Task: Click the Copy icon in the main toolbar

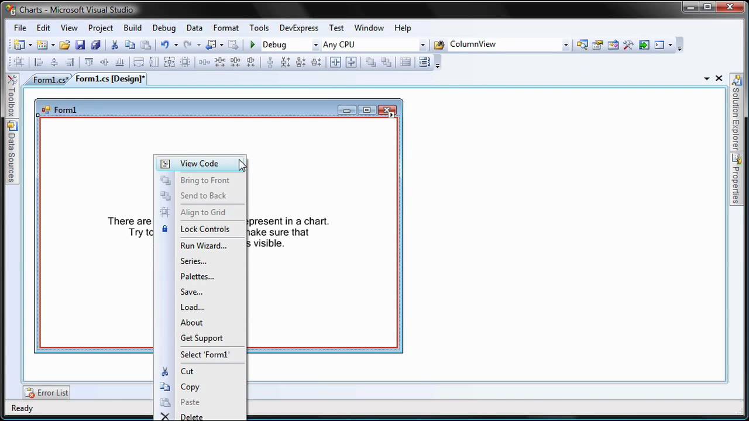Action: (130, 44)
